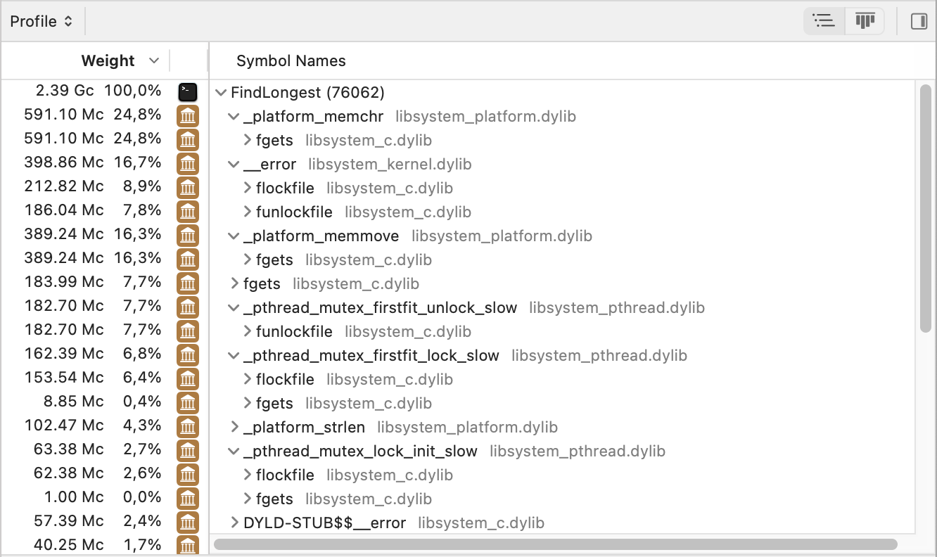Expand the DYLD-STUB$$__error node
The width and height of the screenshot is (937, 557).
coord(235,523)
